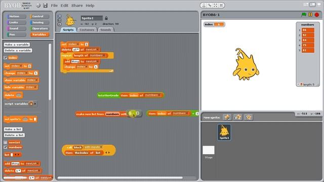Click Delete a variable button

[x=18, y=51]
